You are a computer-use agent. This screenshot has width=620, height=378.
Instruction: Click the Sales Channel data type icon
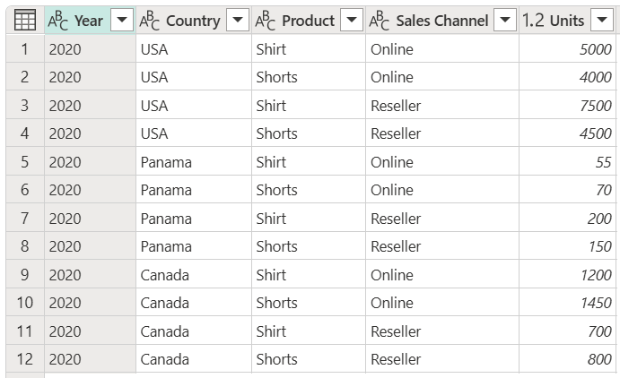coord(380,20)
